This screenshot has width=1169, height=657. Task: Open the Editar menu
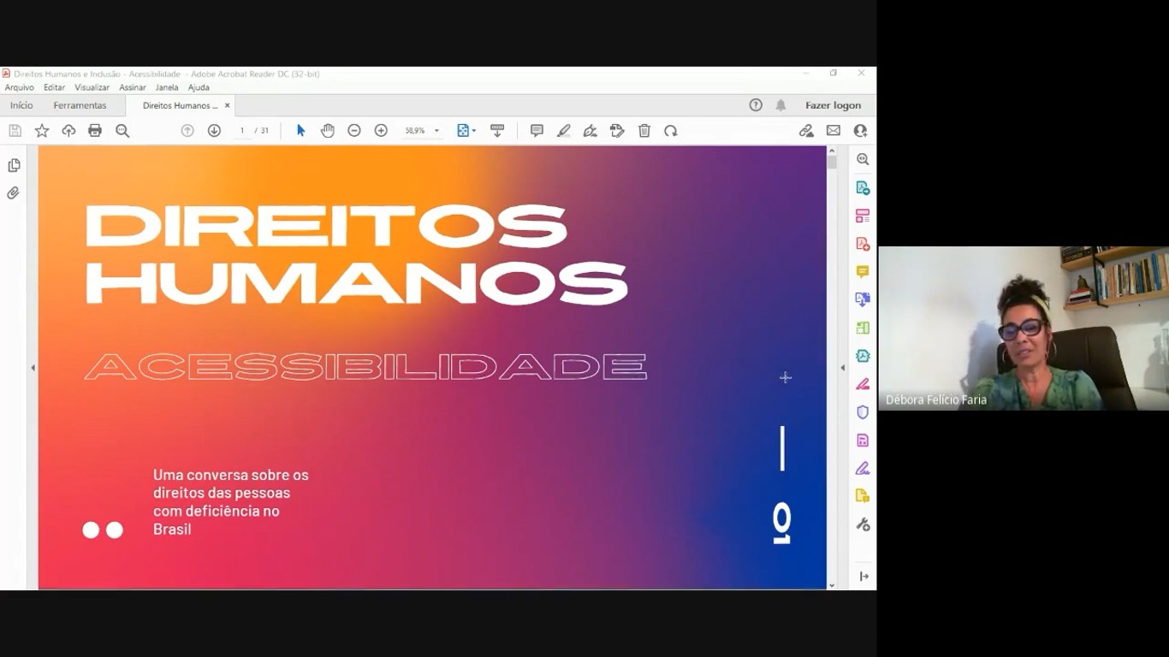pos(54,87)
